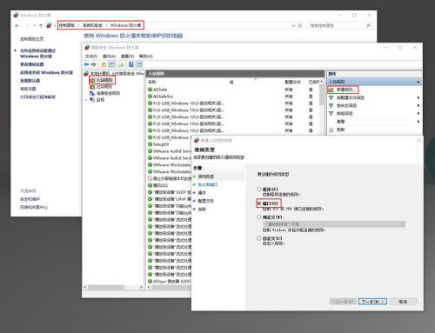Click the 下一步(N) > button

click(372, 302)
